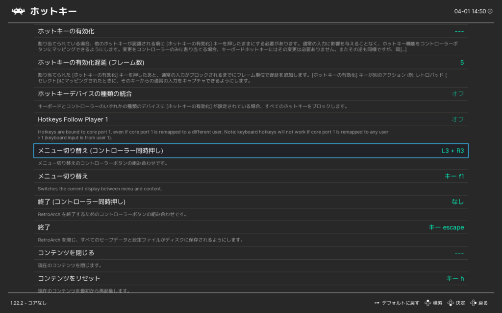Adjust the hotkey enable delay value 5
This screenshot has width=502, height=313.
point(461,63)
